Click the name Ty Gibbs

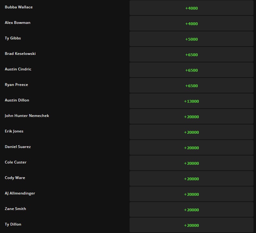coord(13,38)
